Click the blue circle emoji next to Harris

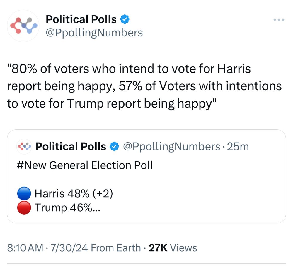coord(24,193)
